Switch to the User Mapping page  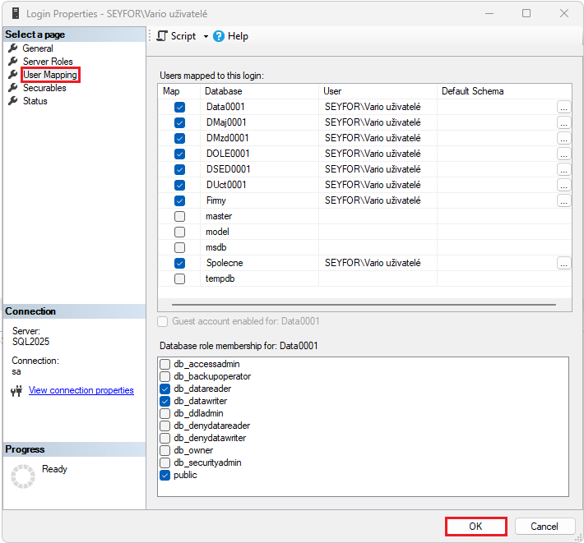50,75
